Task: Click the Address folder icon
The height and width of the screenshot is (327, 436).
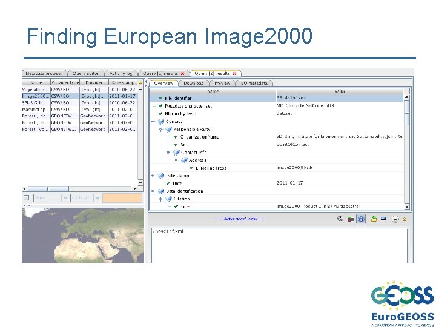Action: pyautogui.click(x=184, y=160)
